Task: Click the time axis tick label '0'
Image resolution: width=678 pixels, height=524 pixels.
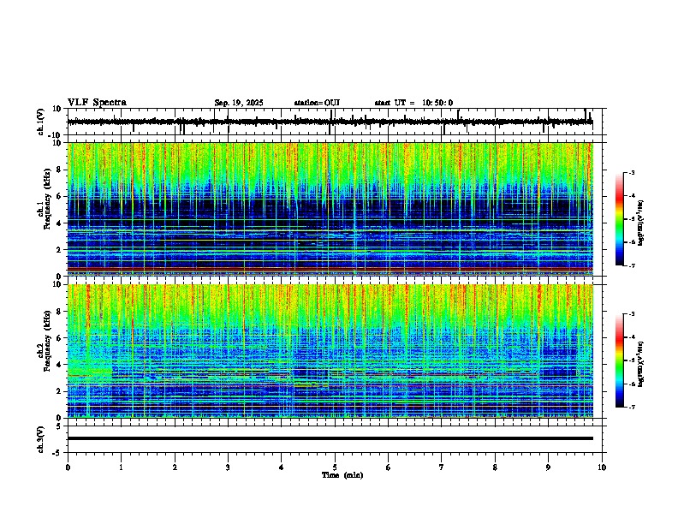Action: 68,467
